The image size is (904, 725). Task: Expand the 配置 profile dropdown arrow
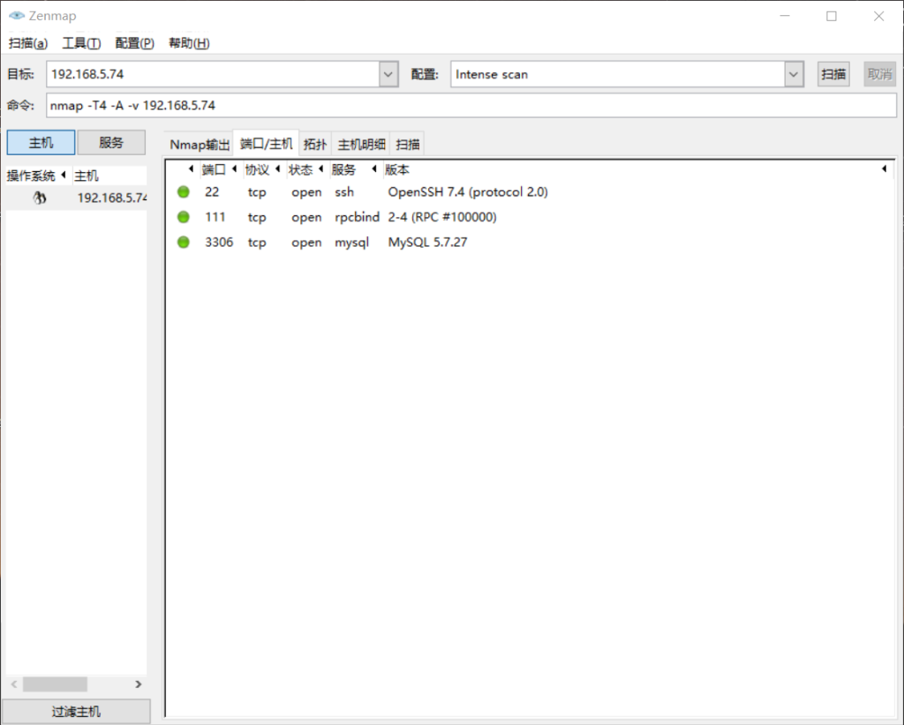794,75
